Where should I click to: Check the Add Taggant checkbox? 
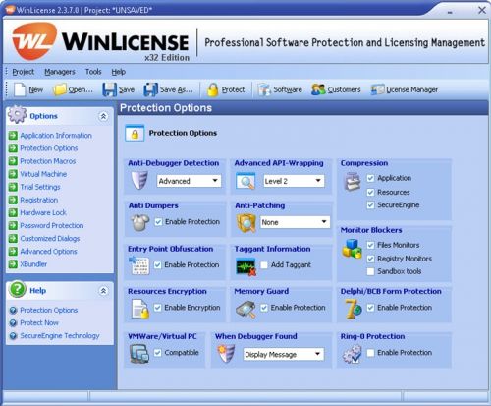pos(264,264)
